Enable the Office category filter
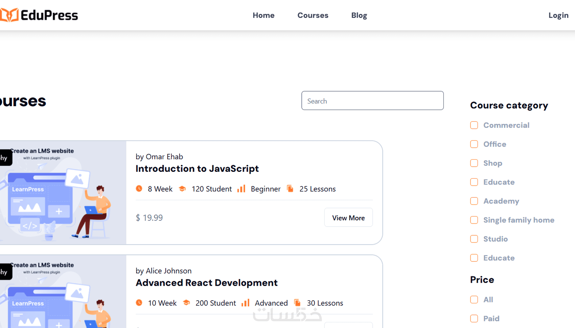 tap(474, 144)
